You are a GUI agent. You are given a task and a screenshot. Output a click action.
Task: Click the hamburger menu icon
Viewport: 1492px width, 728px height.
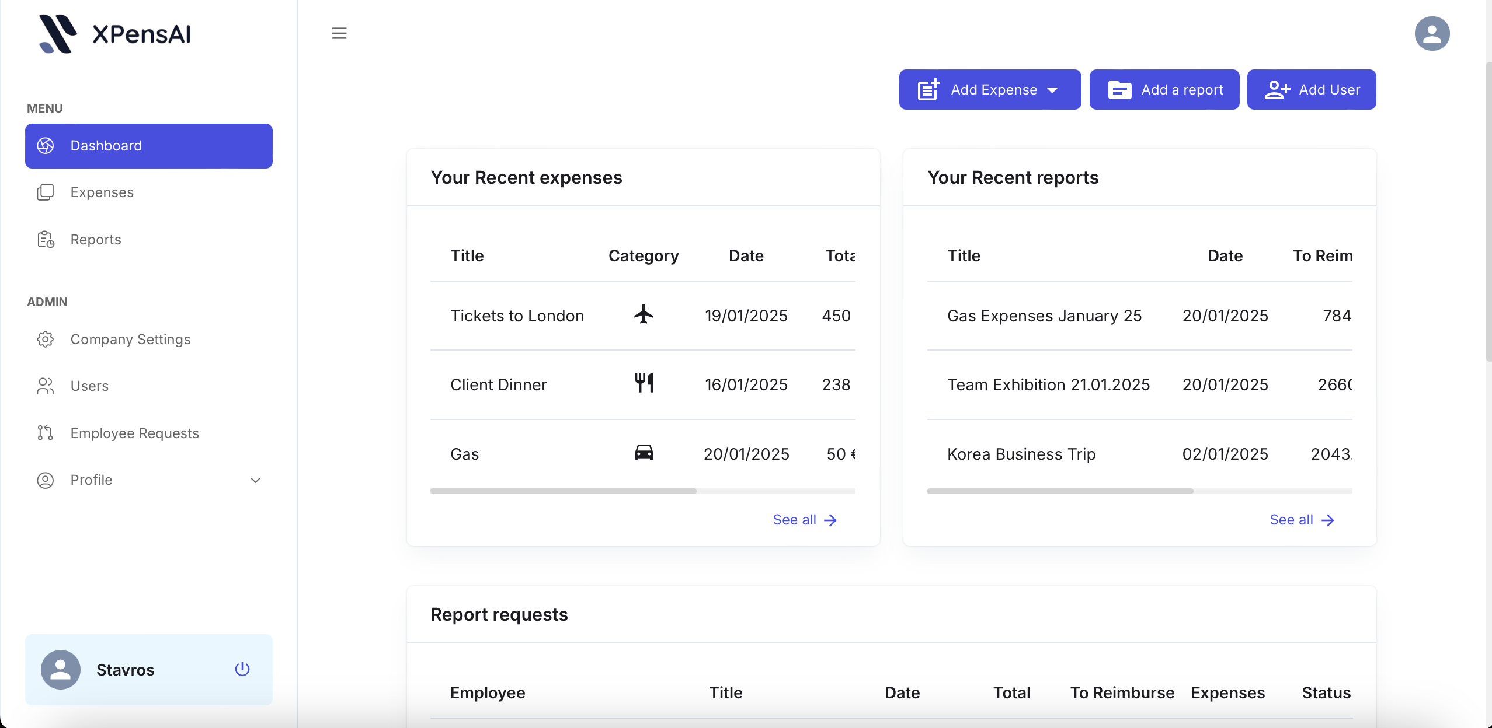[x=339, y=33]
